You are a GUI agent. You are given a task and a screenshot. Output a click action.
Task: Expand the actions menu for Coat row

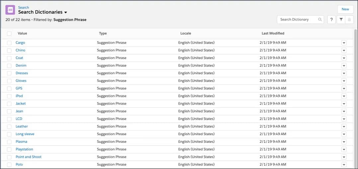pos(344,58)
